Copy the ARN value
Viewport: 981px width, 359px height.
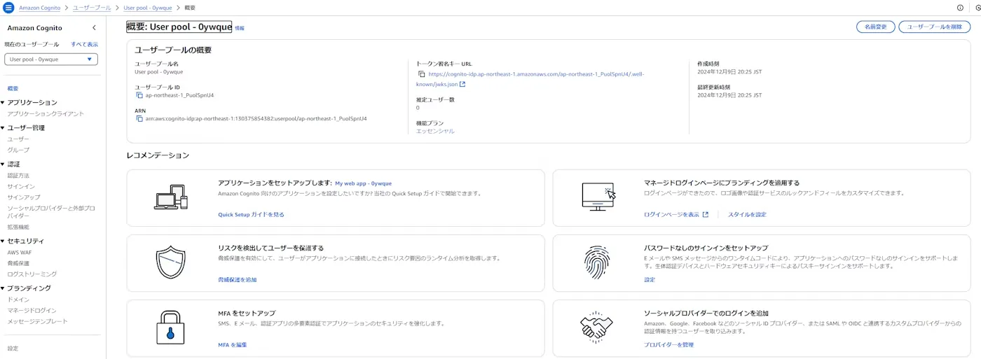tap(139, 118)
